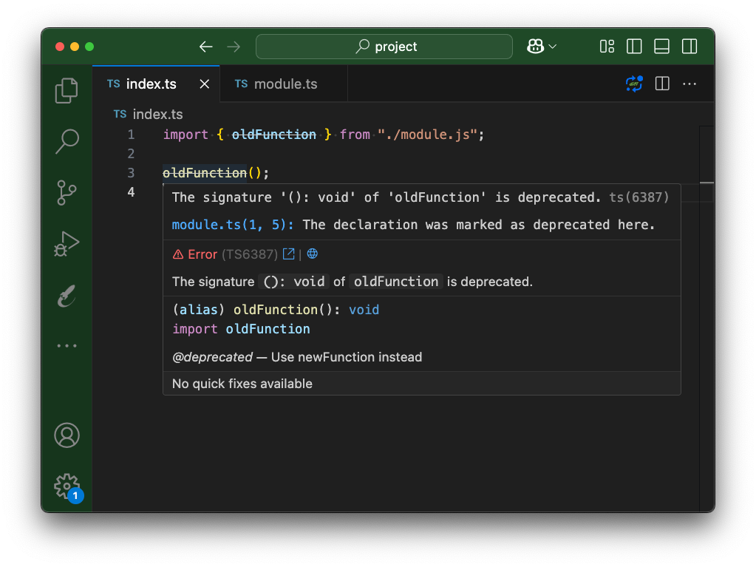Screen dimensions: 756x567
Task: Toggle the primary side bar
Action: tap(634, 47)
